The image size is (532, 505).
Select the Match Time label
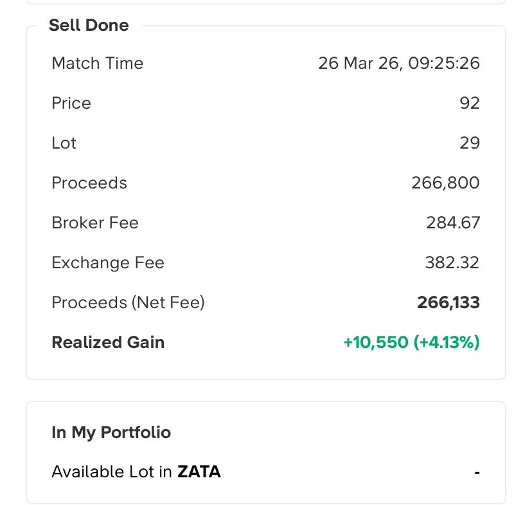[97, 64]
